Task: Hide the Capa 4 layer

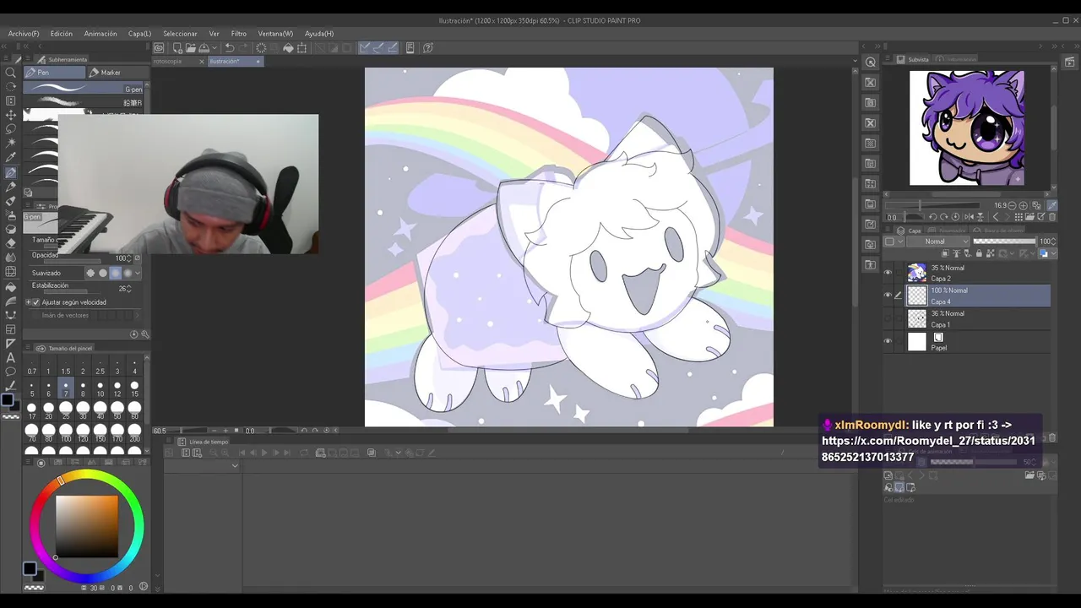Action: [x=888, y=296]
